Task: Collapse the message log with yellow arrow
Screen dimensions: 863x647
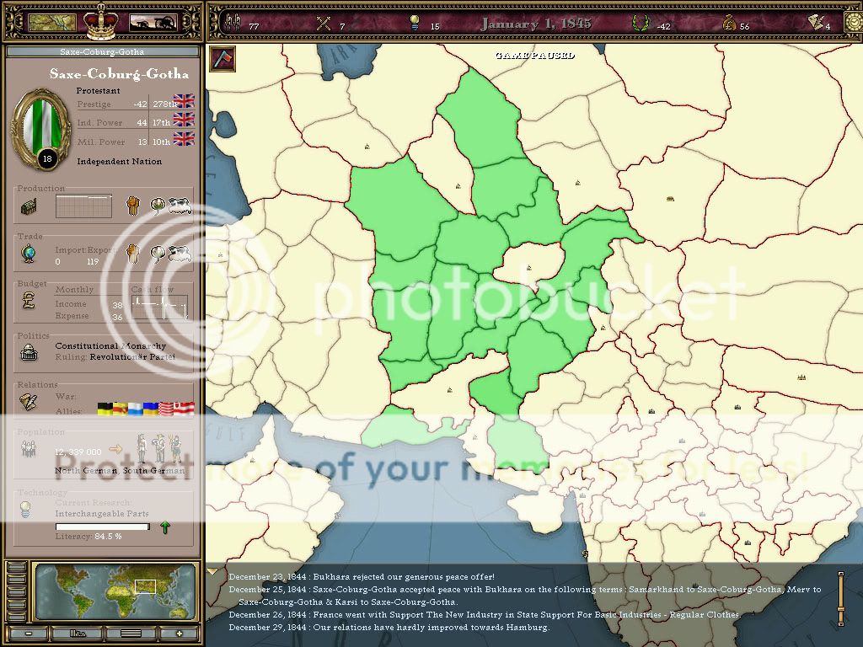Action: pos(212,572)
